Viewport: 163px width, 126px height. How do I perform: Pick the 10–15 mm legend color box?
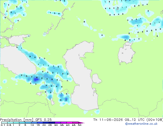34,123
